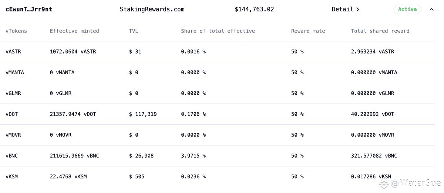Viewport: 444px width, 193px height.
Task: Select the vMANTA token row
Action: pyautogui.click(x=15, y=72)
